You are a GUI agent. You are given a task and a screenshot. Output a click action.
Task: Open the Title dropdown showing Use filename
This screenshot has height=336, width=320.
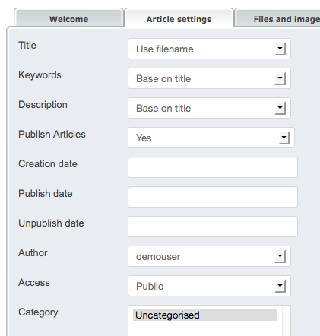click(x=209, y=49)
